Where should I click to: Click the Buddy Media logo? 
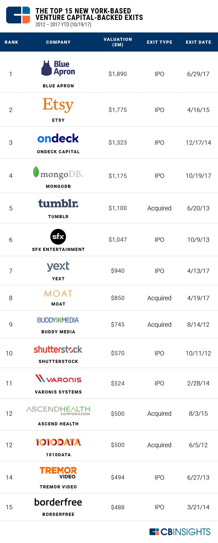click(x=58, y=320)
